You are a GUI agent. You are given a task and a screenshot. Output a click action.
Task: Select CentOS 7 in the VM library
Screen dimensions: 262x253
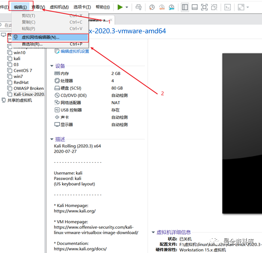19,71
